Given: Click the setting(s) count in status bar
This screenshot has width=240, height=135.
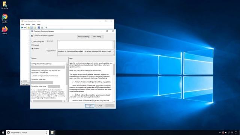Looking at the screenshot, I should pyautogui.click(x=24, y=84).
